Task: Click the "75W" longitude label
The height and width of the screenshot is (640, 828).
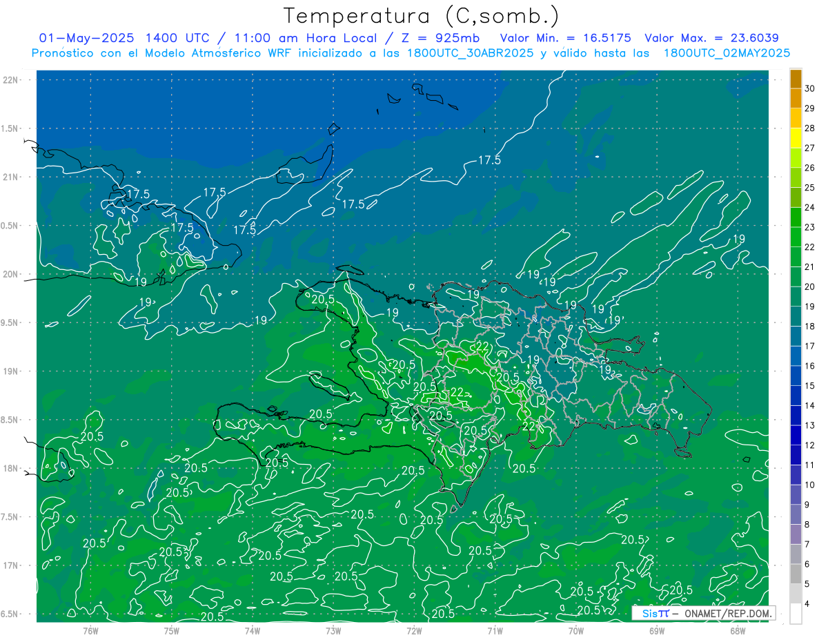Action: (x=172, y=630)
